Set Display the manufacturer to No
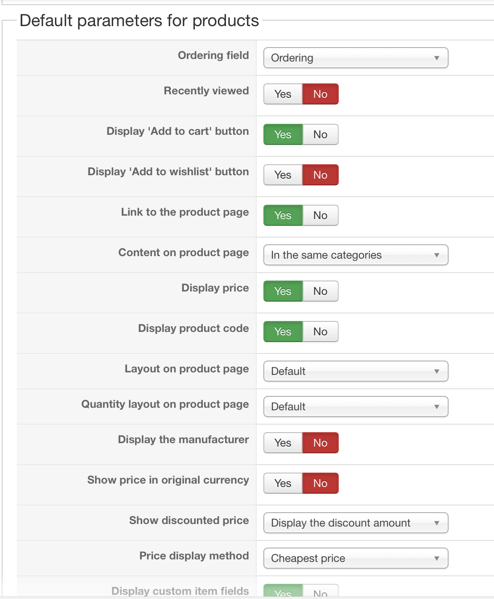The height and width of the screenshot is (599, 494). (x=320, y=443)
